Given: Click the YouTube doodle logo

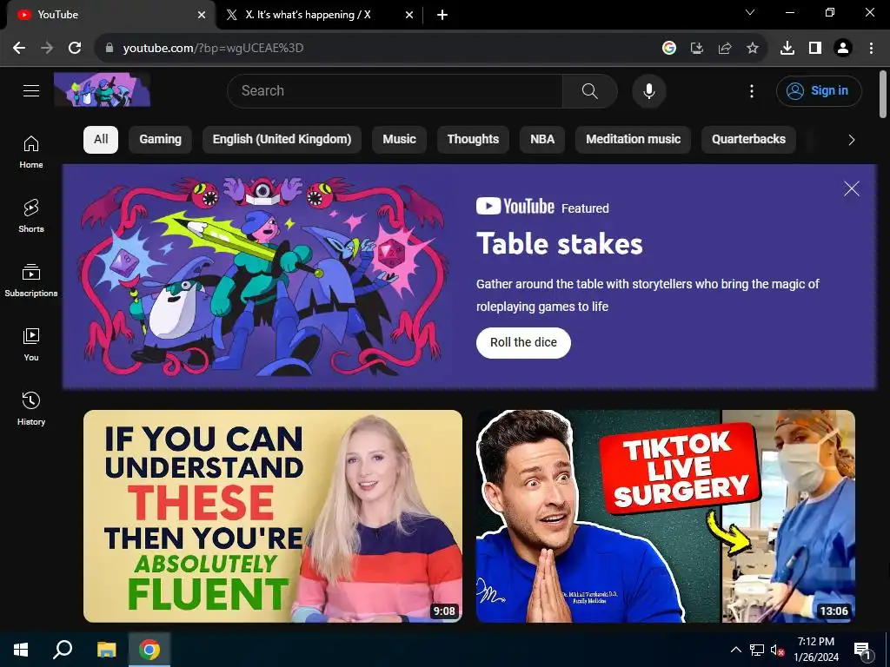Looking at the screenshot, I should click(103, 90).
